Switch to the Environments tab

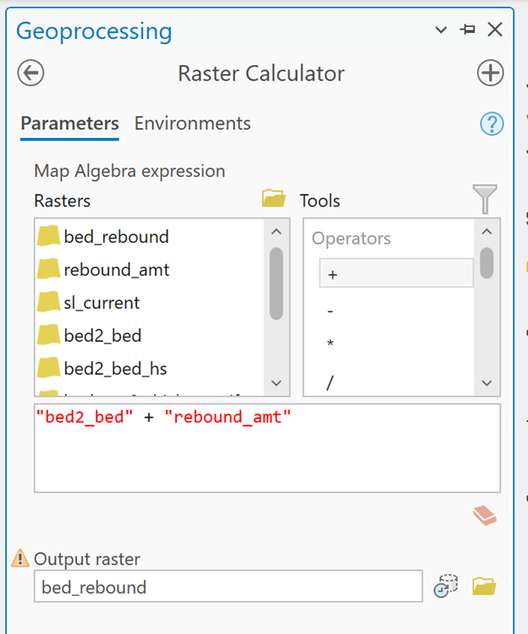(192, 124)
